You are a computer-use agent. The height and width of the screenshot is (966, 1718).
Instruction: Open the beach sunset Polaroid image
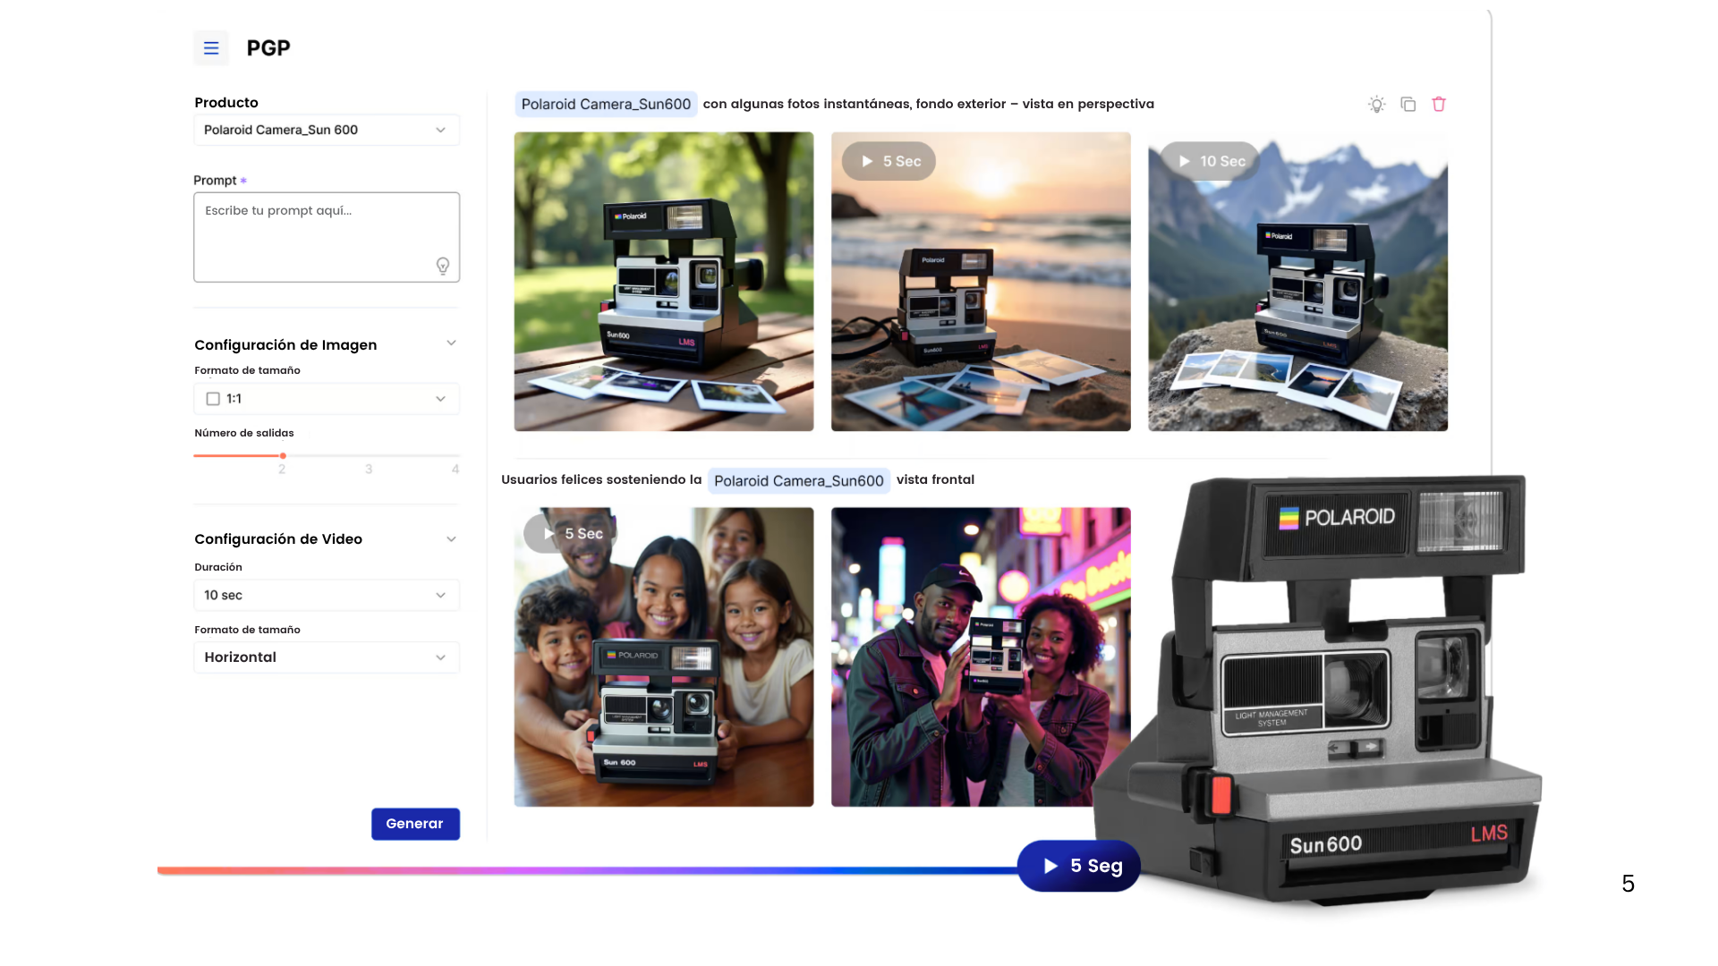point(981,282)
